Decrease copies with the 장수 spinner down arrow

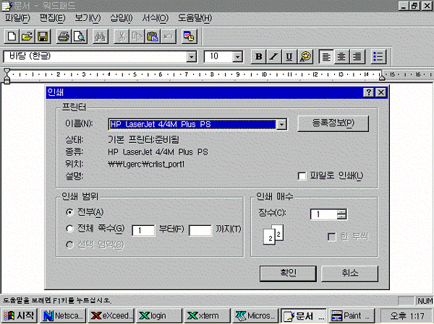(x=342, y=216)
